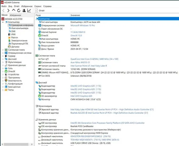Expand the DirectX tree node

tap(3, 72)
